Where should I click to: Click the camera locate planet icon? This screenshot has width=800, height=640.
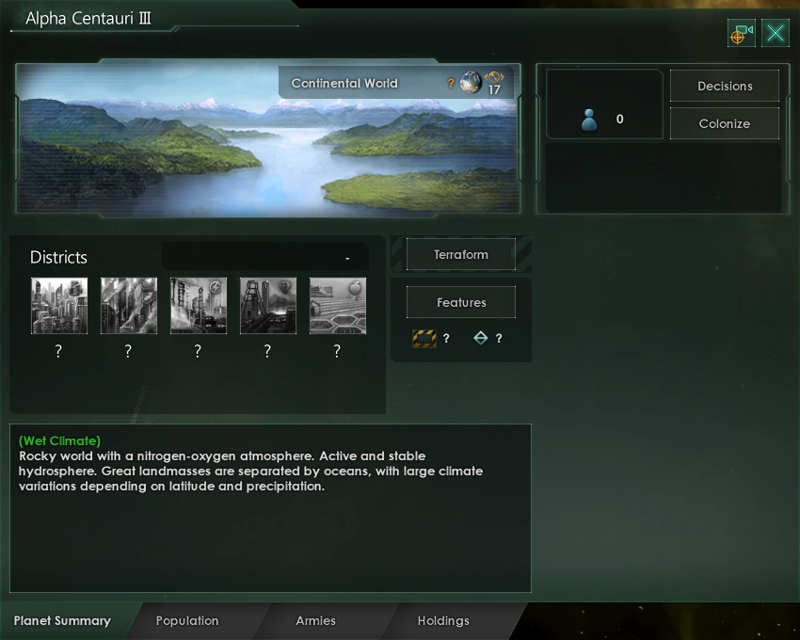(740, 33)
